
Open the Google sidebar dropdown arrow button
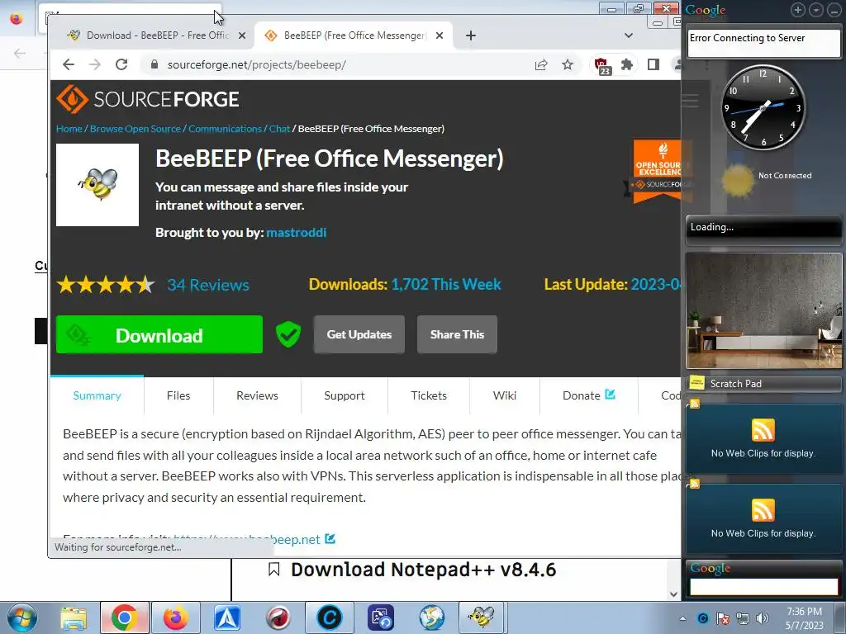point(816,10)
